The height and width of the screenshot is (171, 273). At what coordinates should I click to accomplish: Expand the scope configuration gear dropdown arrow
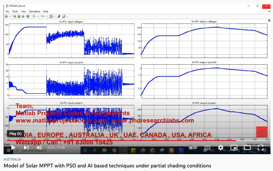[x=10, y=17]
